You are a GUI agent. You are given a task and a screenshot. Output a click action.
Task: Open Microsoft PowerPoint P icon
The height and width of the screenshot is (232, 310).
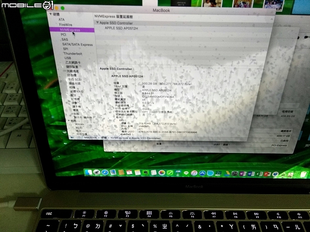(x=267, y=174)
